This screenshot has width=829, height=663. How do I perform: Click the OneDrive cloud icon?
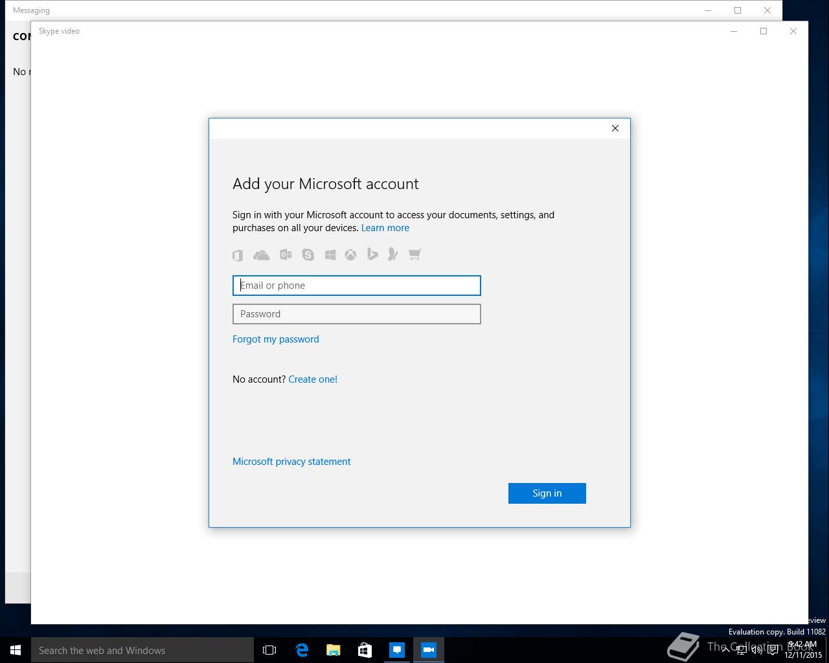click(x=262, y=255)
